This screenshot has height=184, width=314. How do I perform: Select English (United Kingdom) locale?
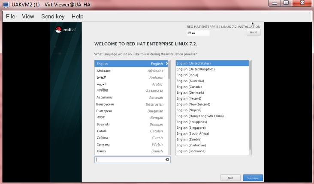[x=212, y=69]
